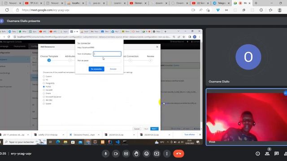287x161 pixels.
Task: Raise your hand in the meeting
Action: click(x=136, y=154)
